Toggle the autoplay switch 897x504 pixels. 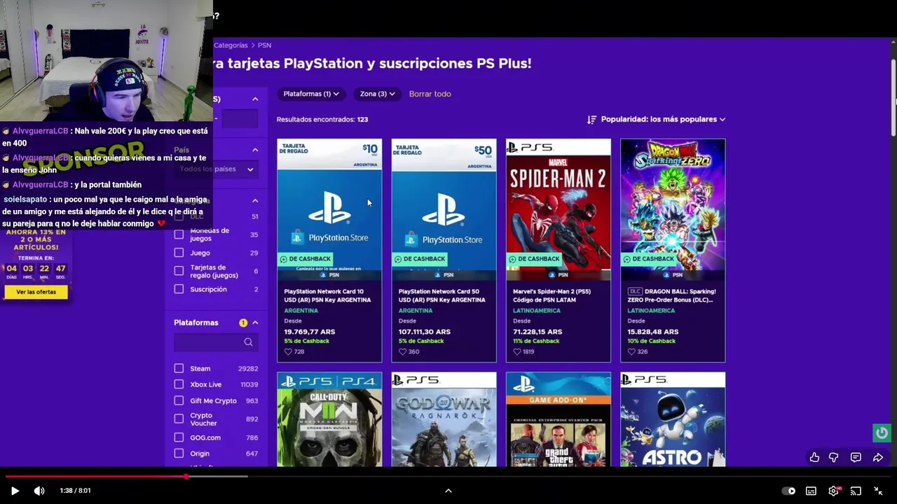(x=788, y=491)
